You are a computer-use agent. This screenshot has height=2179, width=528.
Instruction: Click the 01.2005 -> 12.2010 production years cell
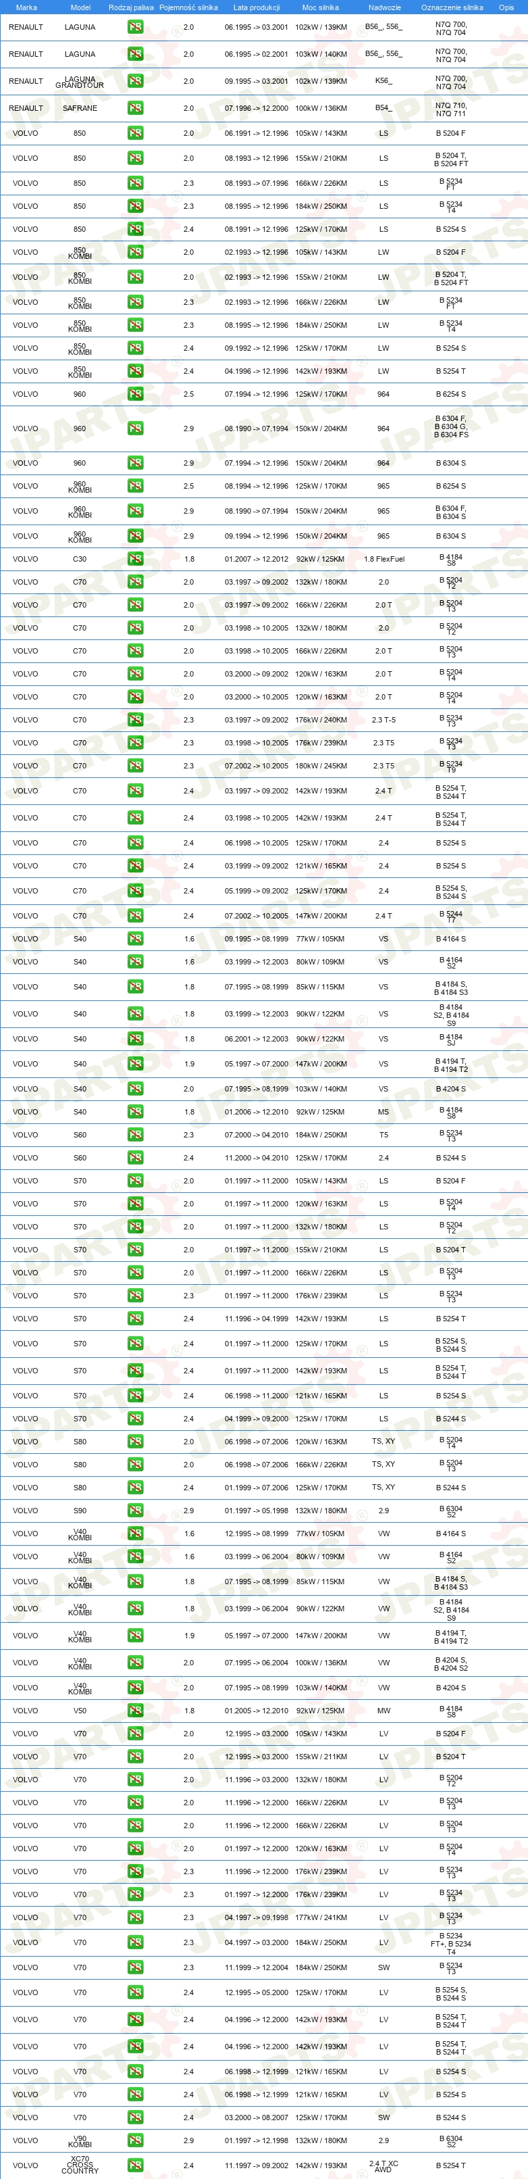[256, 1711]
